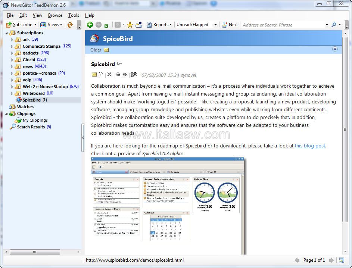Go to previous page arrow

(x=297, y=260)
